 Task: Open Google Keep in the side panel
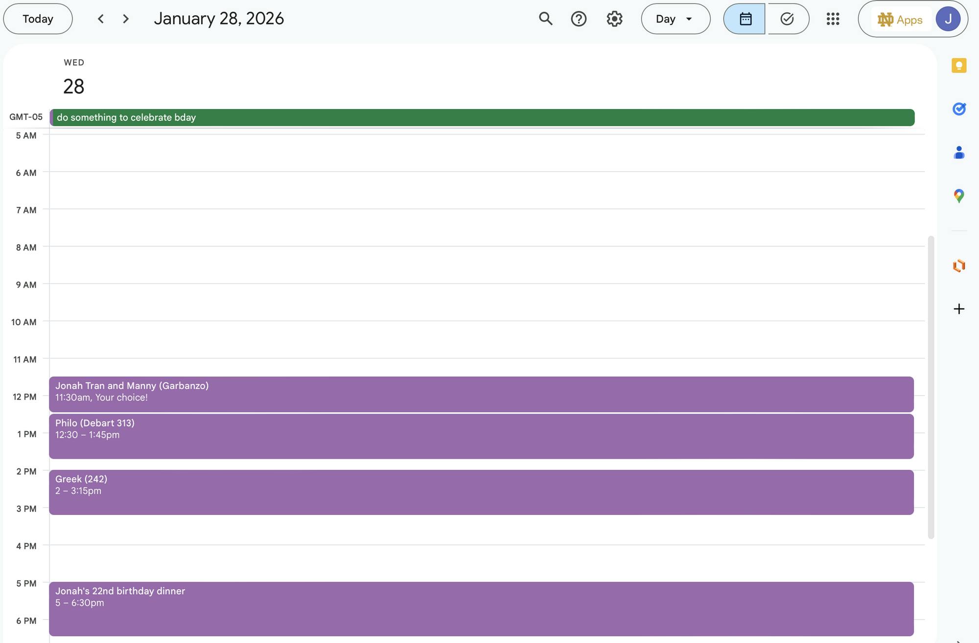tap(959, 65)
